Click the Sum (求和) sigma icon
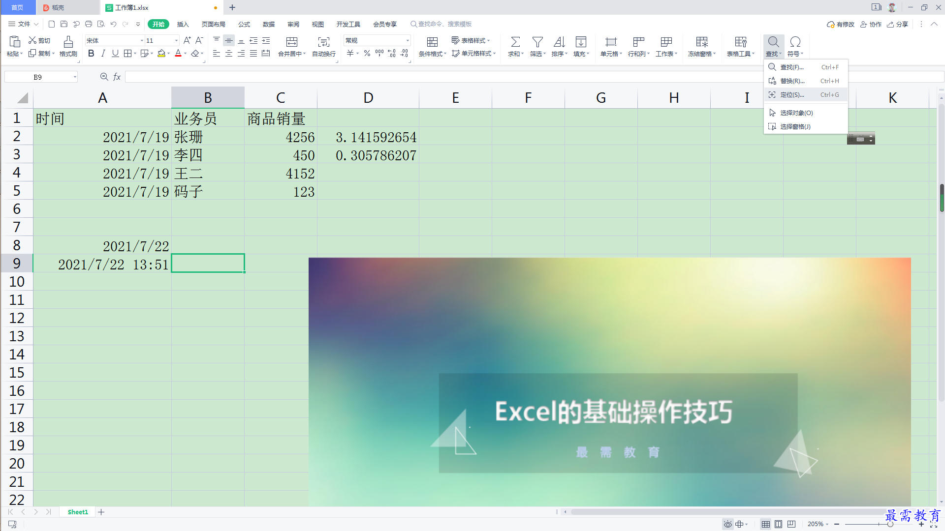 (515, 42)
